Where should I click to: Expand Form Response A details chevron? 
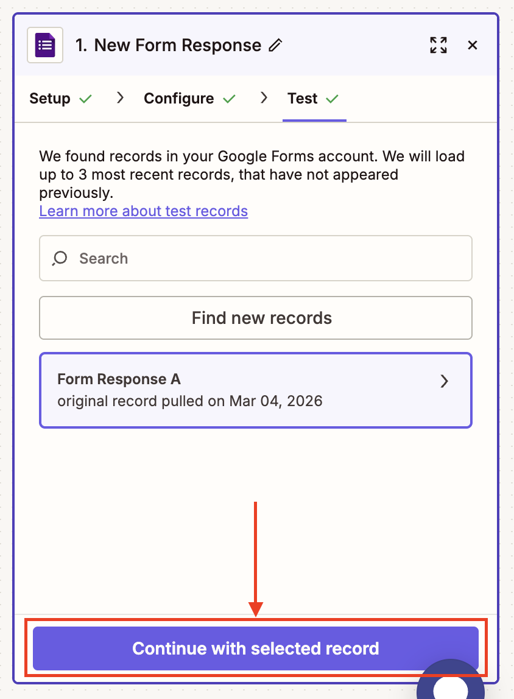click(445, 381)
